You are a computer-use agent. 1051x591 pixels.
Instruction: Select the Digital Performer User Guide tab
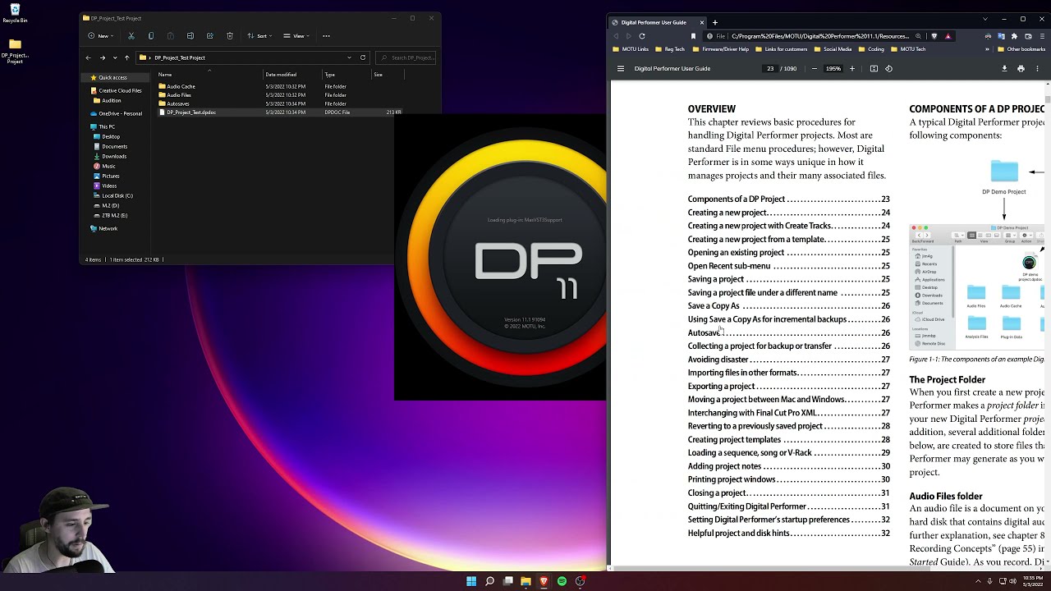click(657, 22)
